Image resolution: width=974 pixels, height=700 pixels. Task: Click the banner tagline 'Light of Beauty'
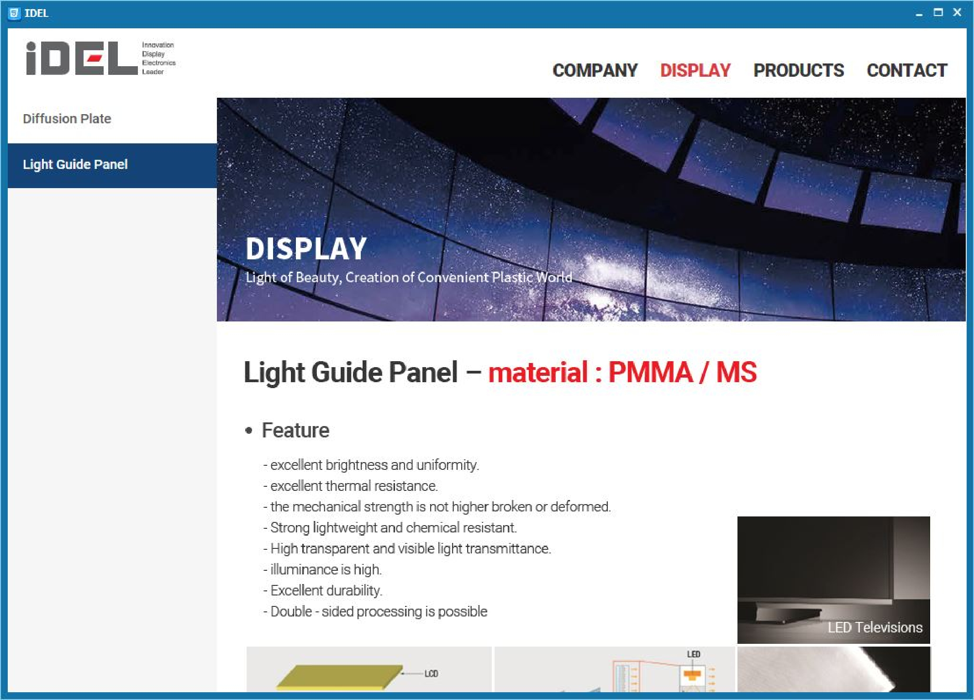pos(409,277)
